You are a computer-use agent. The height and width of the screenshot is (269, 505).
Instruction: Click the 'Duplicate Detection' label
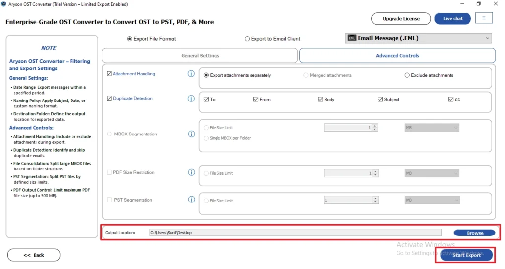133,99
